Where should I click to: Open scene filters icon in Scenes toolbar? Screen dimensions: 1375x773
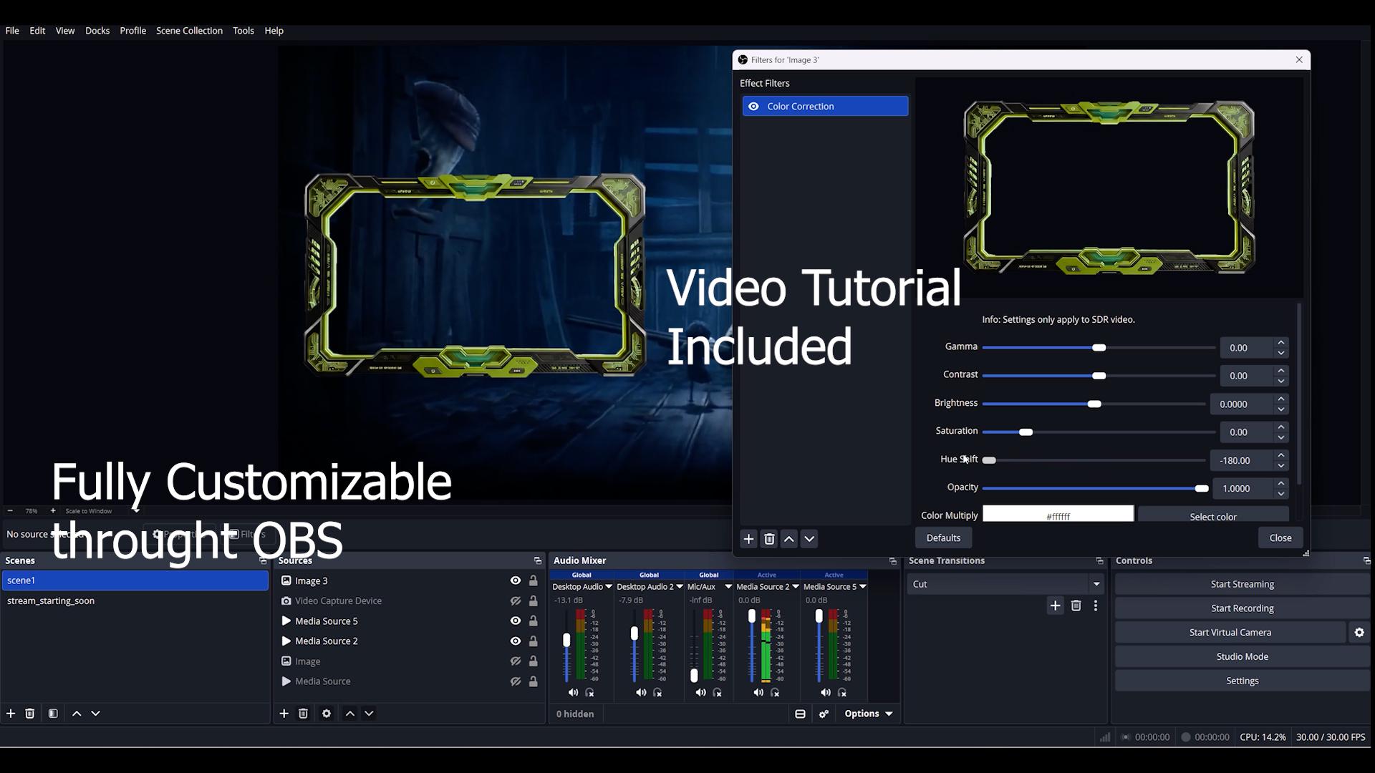[53, 714]
